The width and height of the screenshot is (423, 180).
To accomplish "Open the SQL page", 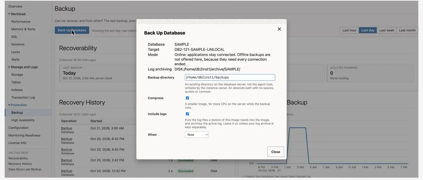I will [x=14, y=37].
